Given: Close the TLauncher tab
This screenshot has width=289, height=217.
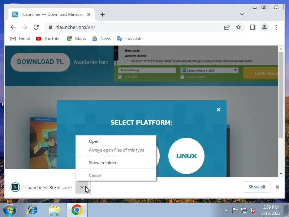Looking at the screenshot, I should (89, 14).
